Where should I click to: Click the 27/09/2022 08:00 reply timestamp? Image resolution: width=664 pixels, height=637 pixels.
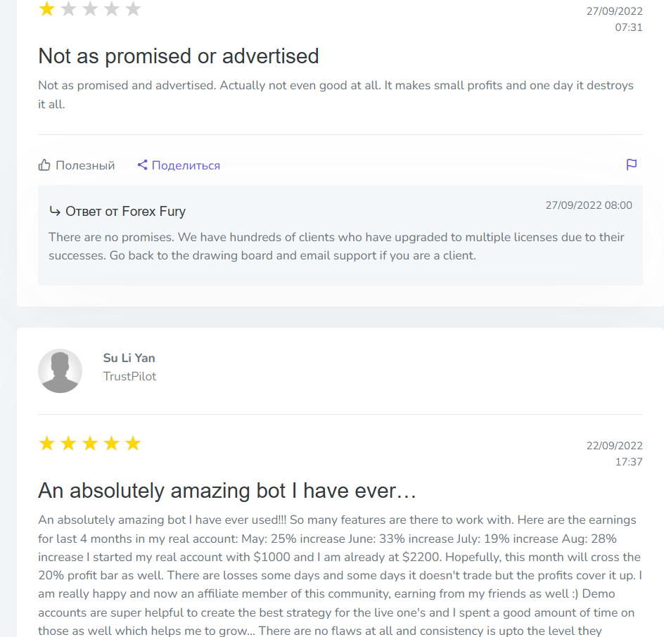tap(589, 205)
